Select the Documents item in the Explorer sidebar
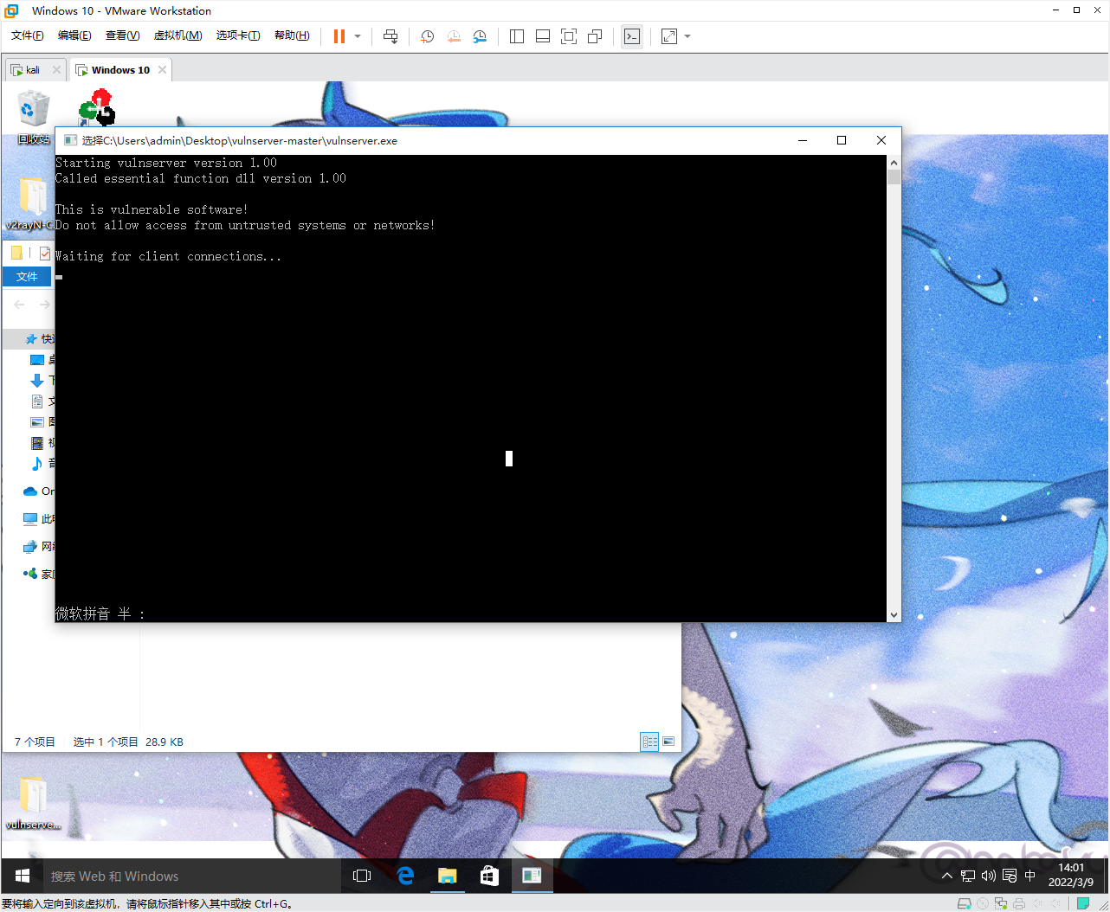The image size is (1110, 912). pos(37,401)
